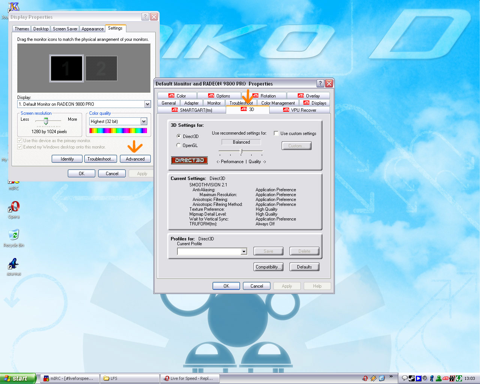This screenshot has width=480, height=384.
Task: Click the Screen resolution slider thumb
Action: [46, 121]
